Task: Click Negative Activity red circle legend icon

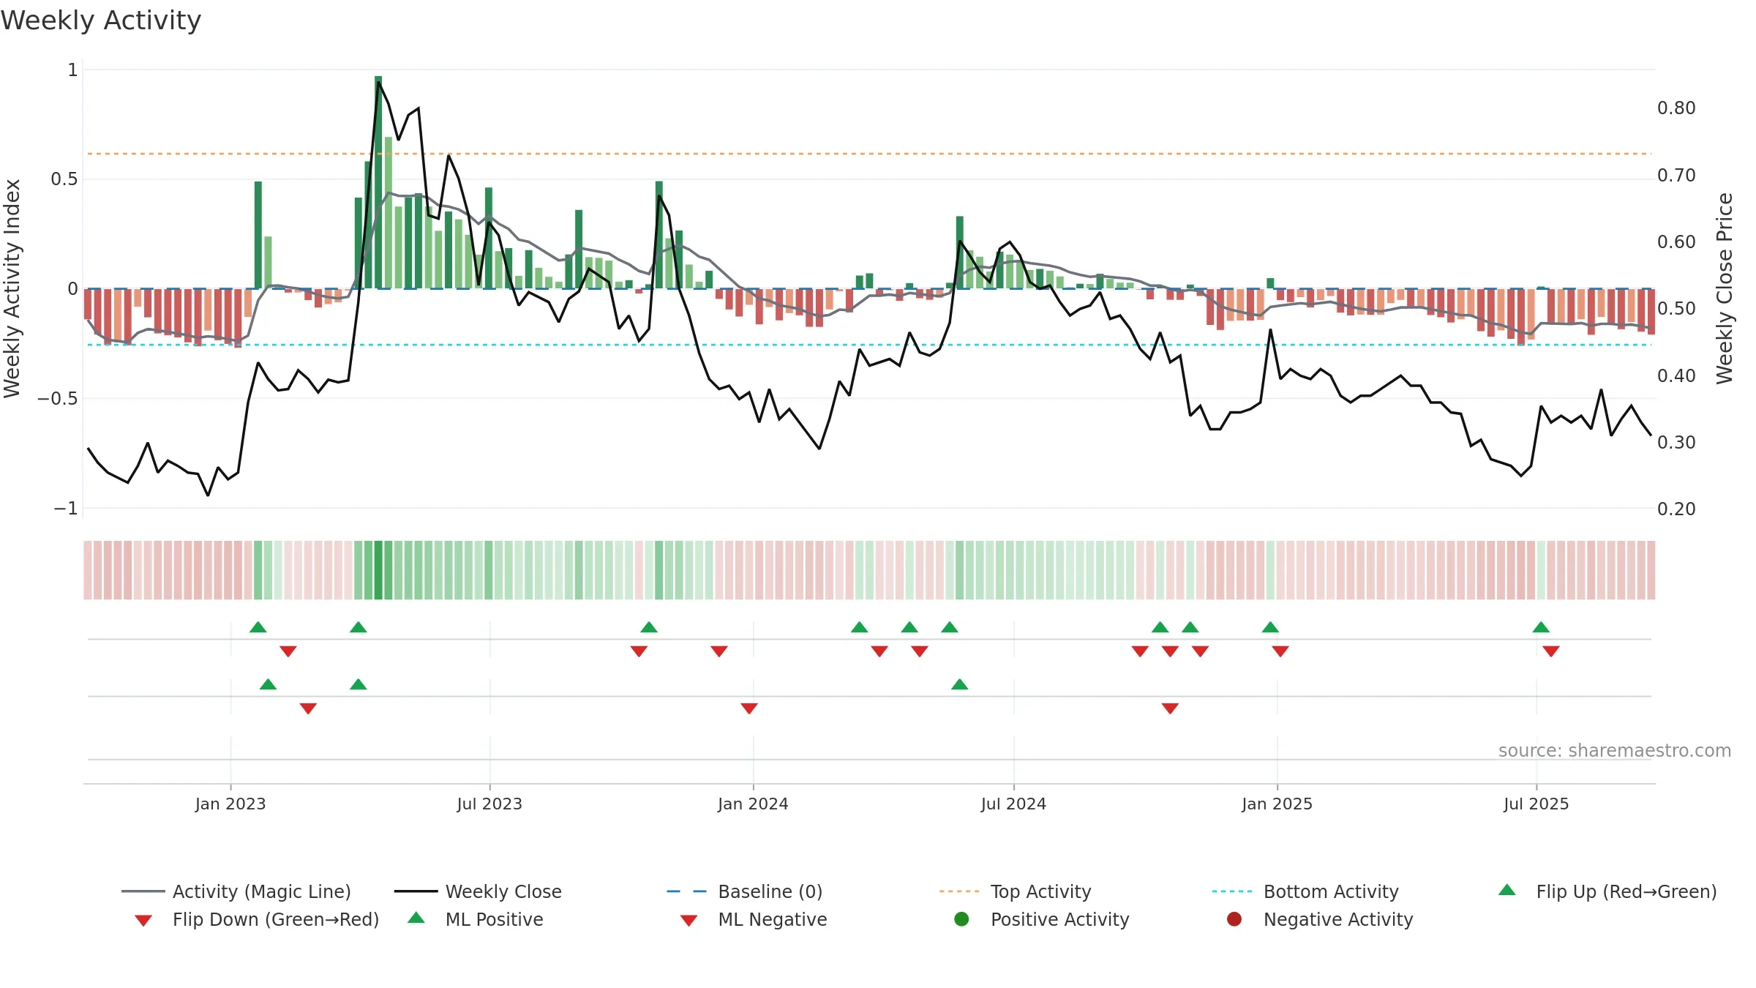Action: (x=1234, y=919)
